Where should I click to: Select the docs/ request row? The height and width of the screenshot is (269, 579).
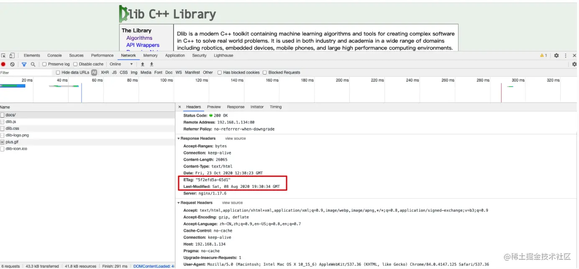[x=87, y=115]
